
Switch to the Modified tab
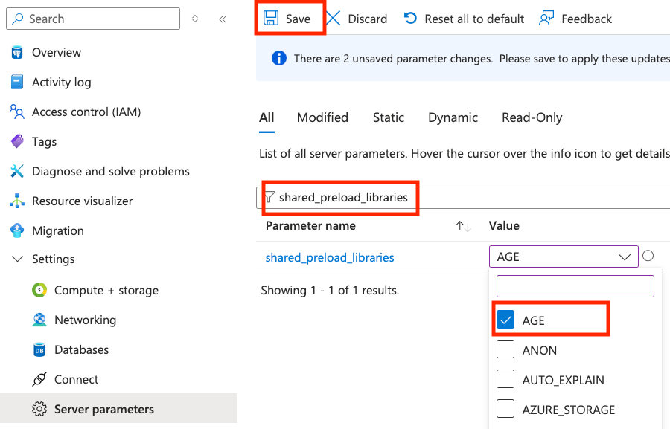tap(322, 117)
